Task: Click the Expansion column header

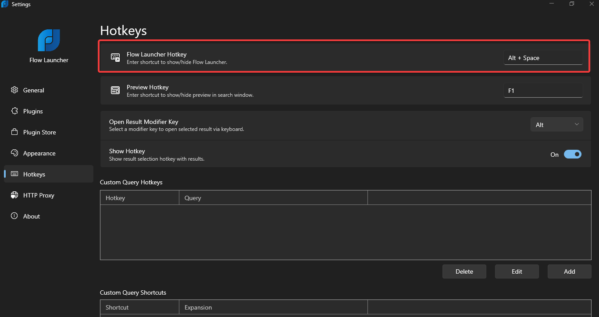Action: point(273,307)
